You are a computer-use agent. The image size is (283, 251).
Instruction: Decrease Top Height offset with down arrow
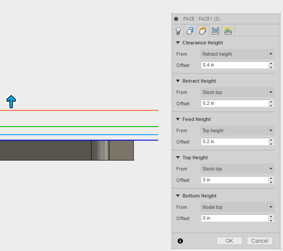point(271,182)
